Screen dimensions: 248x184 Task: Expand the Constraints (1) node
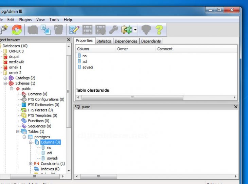[31, 164]
